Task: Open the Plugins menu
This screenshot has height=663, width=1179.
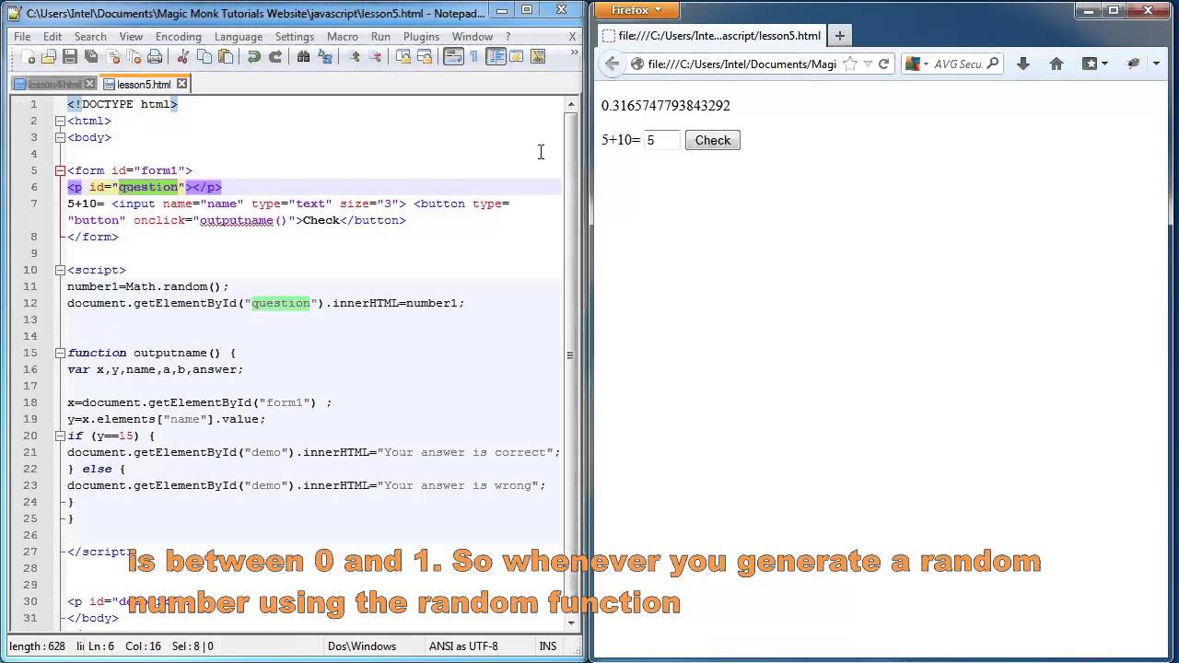Action: [422, 37]
